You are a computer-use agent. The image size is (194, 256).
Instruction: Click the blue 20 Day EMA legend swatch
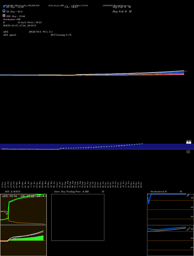[x=4, y=6]
